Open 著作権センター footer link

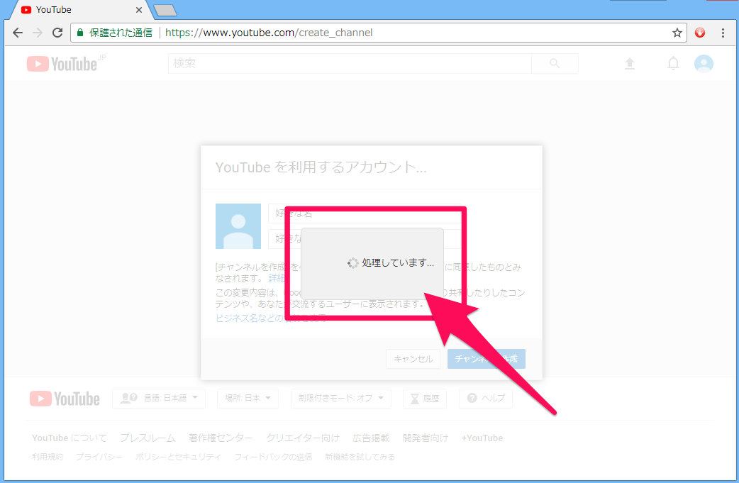221,438
